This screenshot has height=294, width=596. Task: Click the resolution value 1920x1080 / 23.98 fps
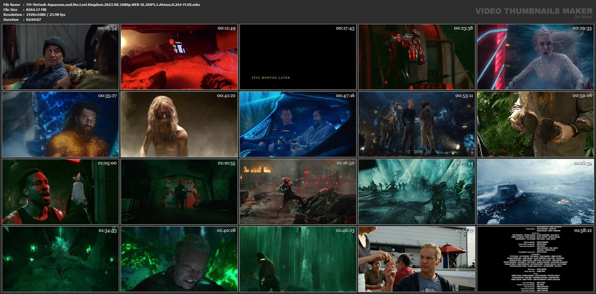(x=46, y=14)
